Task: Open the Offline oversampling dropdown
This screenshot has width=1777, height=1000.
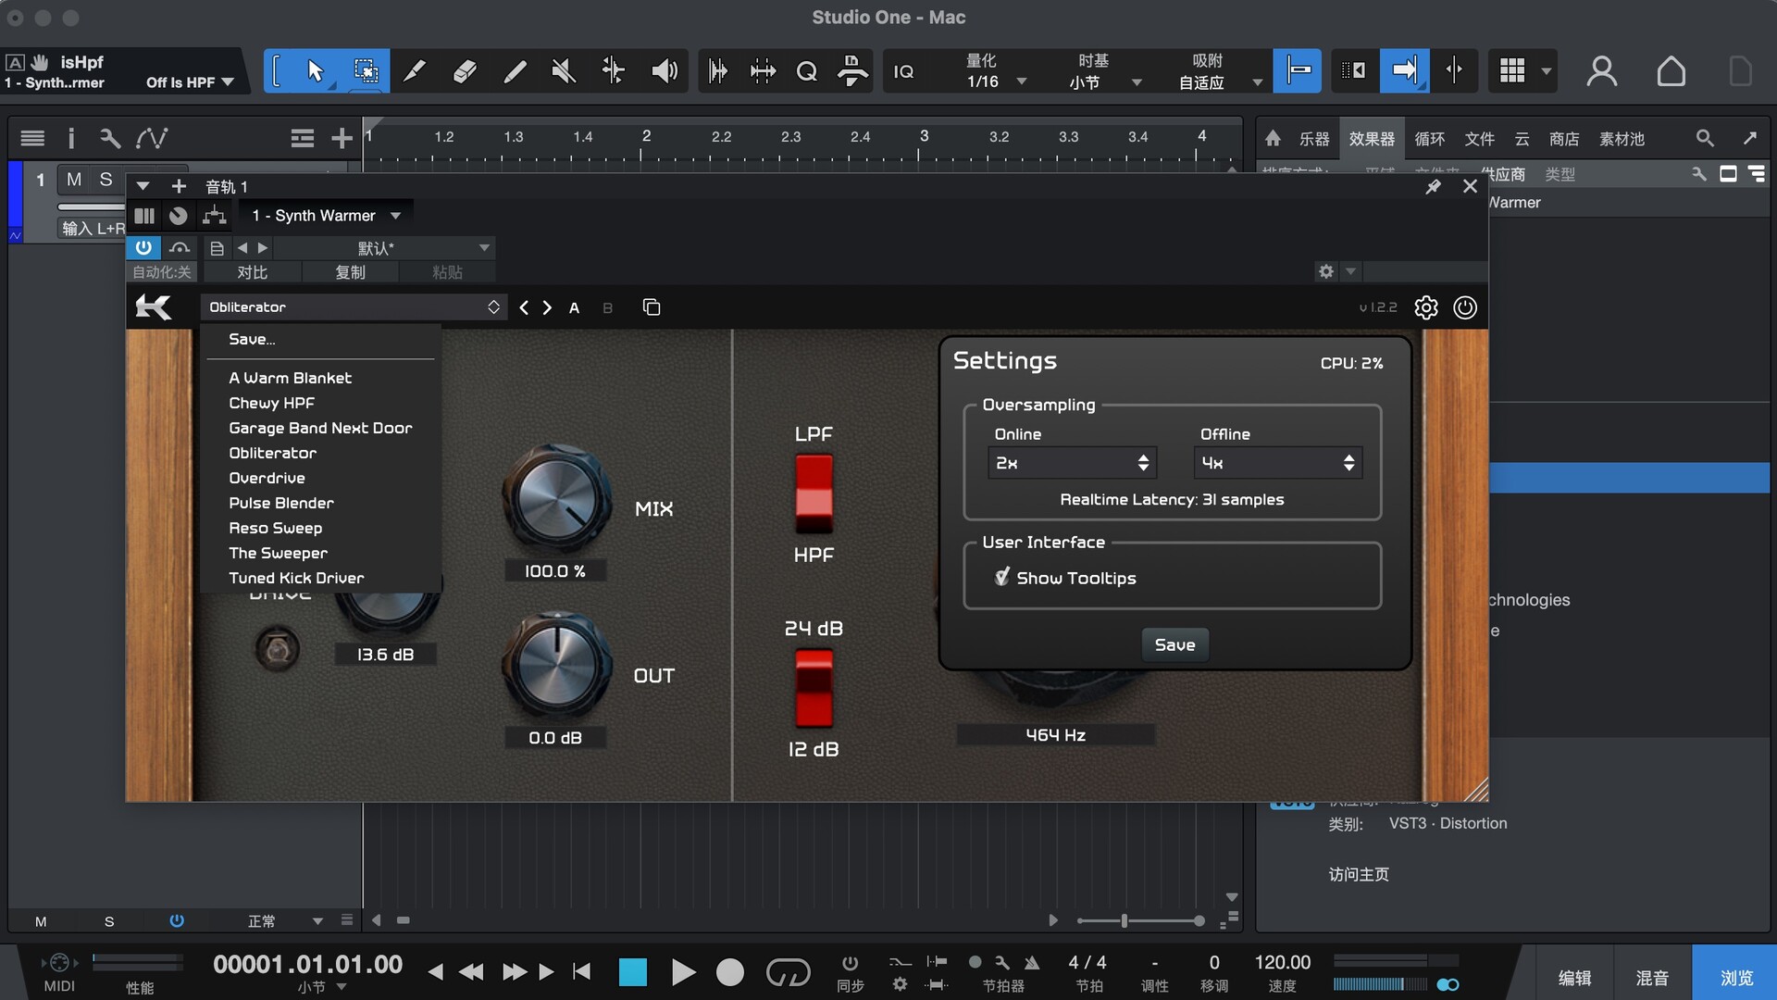Action: point(1277,463)
